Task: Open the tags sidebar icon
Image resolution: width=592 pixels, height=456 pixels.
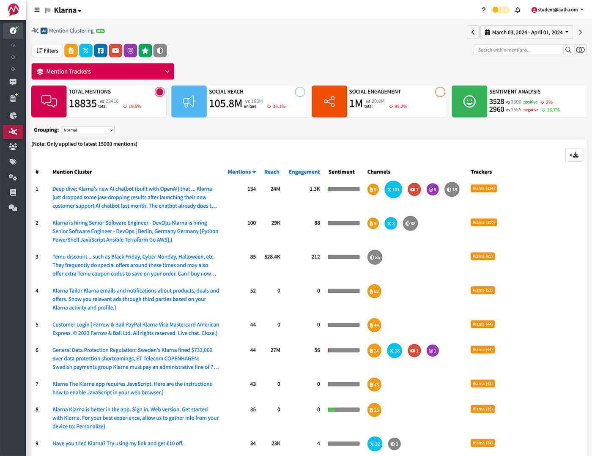Action: [x=13, y=162]
